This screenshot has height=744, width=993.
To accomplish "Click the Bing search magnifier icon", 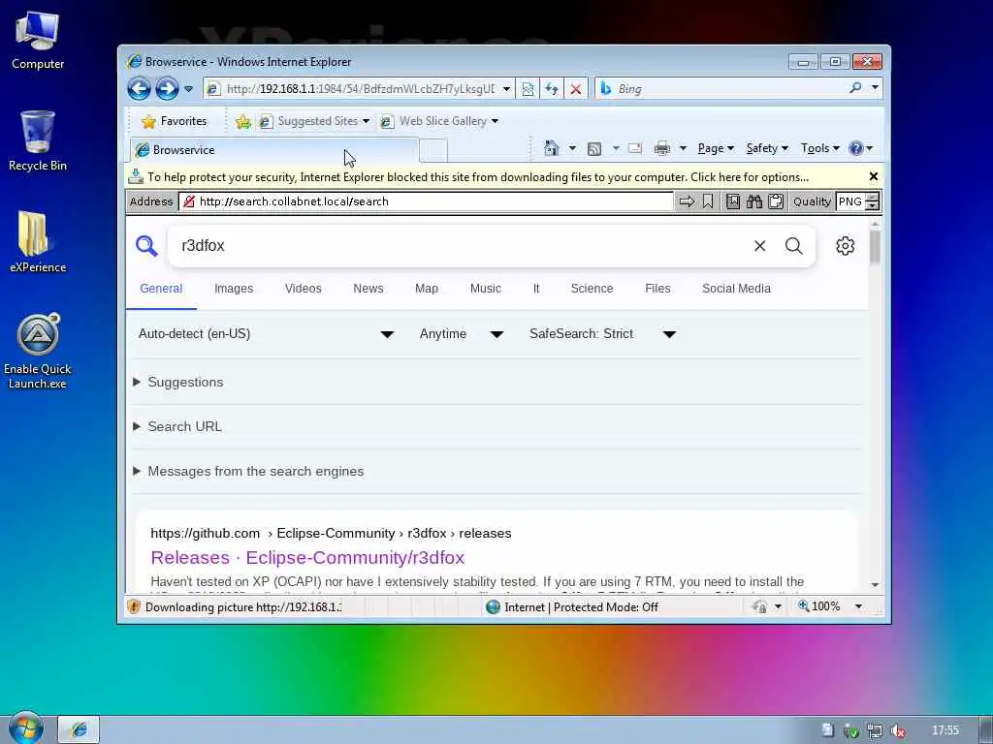I will point(855,88).
